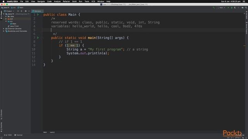The height and width of the screenshot is (139, 248).
Task: Click the Main crumb in the editor's bottom breadcrumb
Action: pyautogui.click(x=45, y=132)
